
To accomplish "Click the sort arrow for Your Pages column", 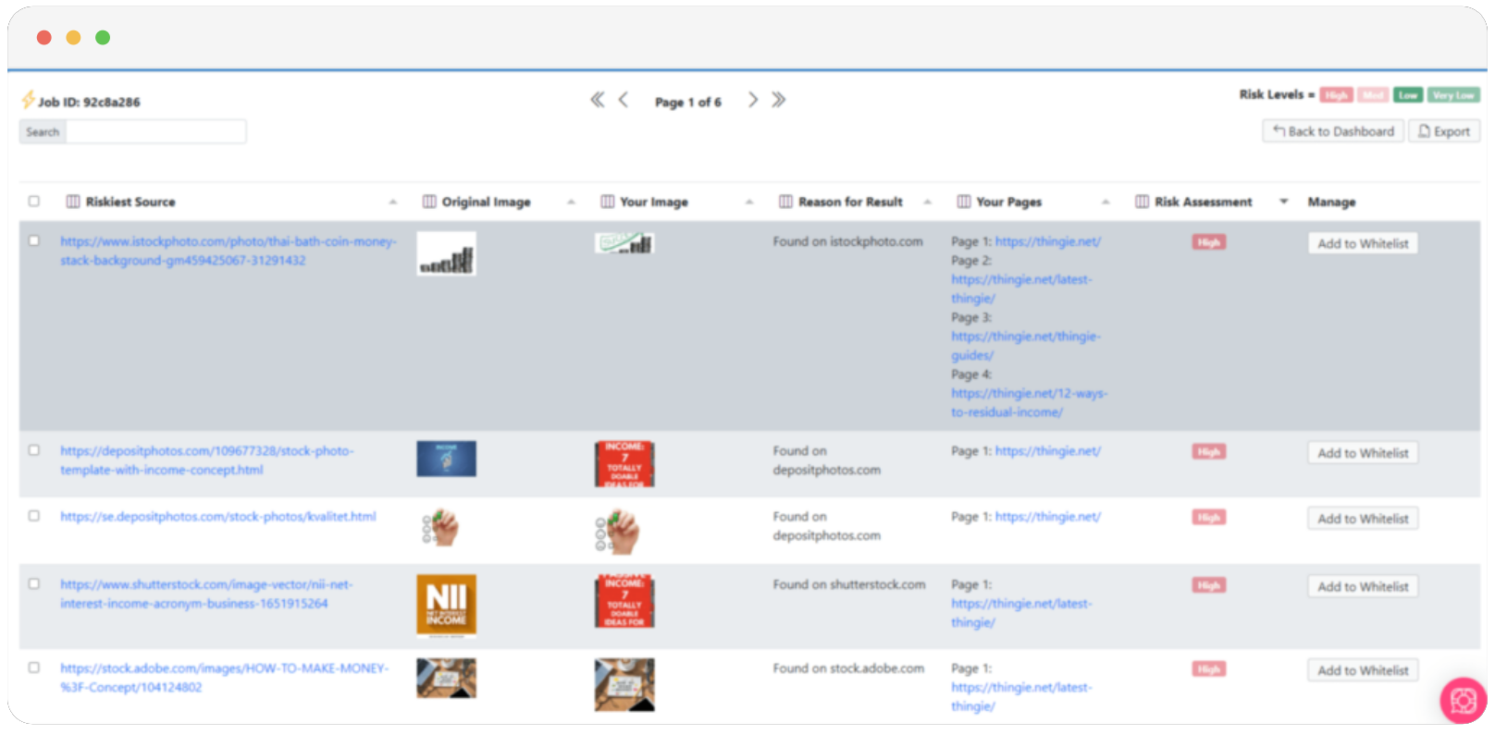I will pos(1106,202).
